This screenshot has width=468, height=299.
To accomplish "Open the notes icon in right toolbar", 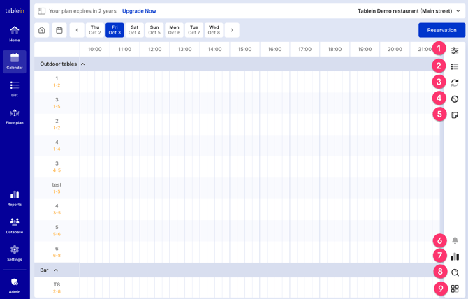I will coord(455,115).
